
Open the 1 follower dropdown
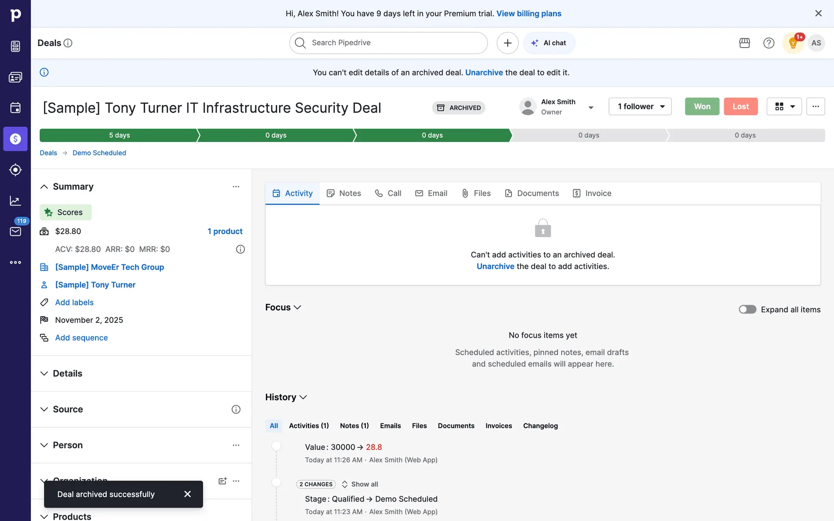click(640, 106)
